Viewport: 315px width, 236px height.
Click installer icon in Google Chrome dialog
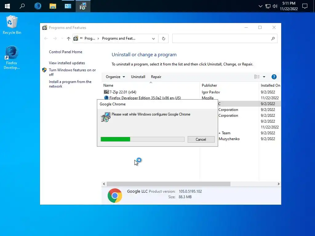tap(106, 117)
